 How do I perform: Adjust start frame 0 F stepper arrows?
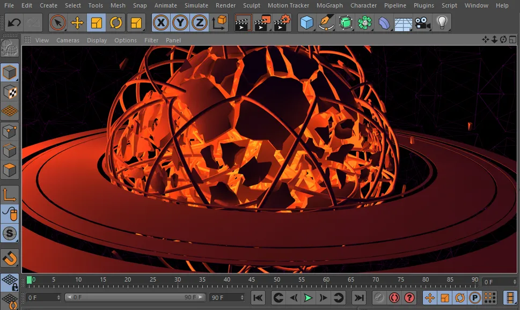point(58,298)
